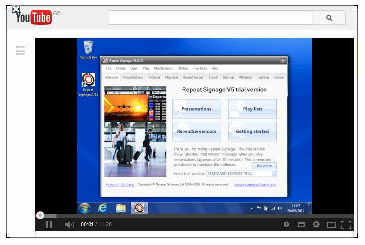
Task: Open the File menu
Action: 108,68
